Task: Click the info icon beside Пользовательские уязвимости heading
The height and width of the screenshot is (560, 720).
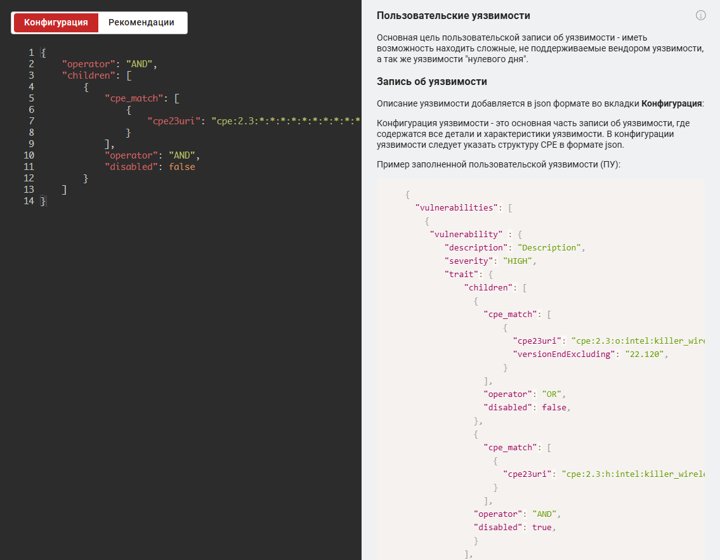Action: (701, 16)
